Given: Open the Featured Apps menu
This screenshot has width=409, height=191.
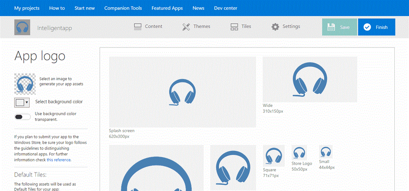Looking at the screenshot, I should (x=167, y=8).
